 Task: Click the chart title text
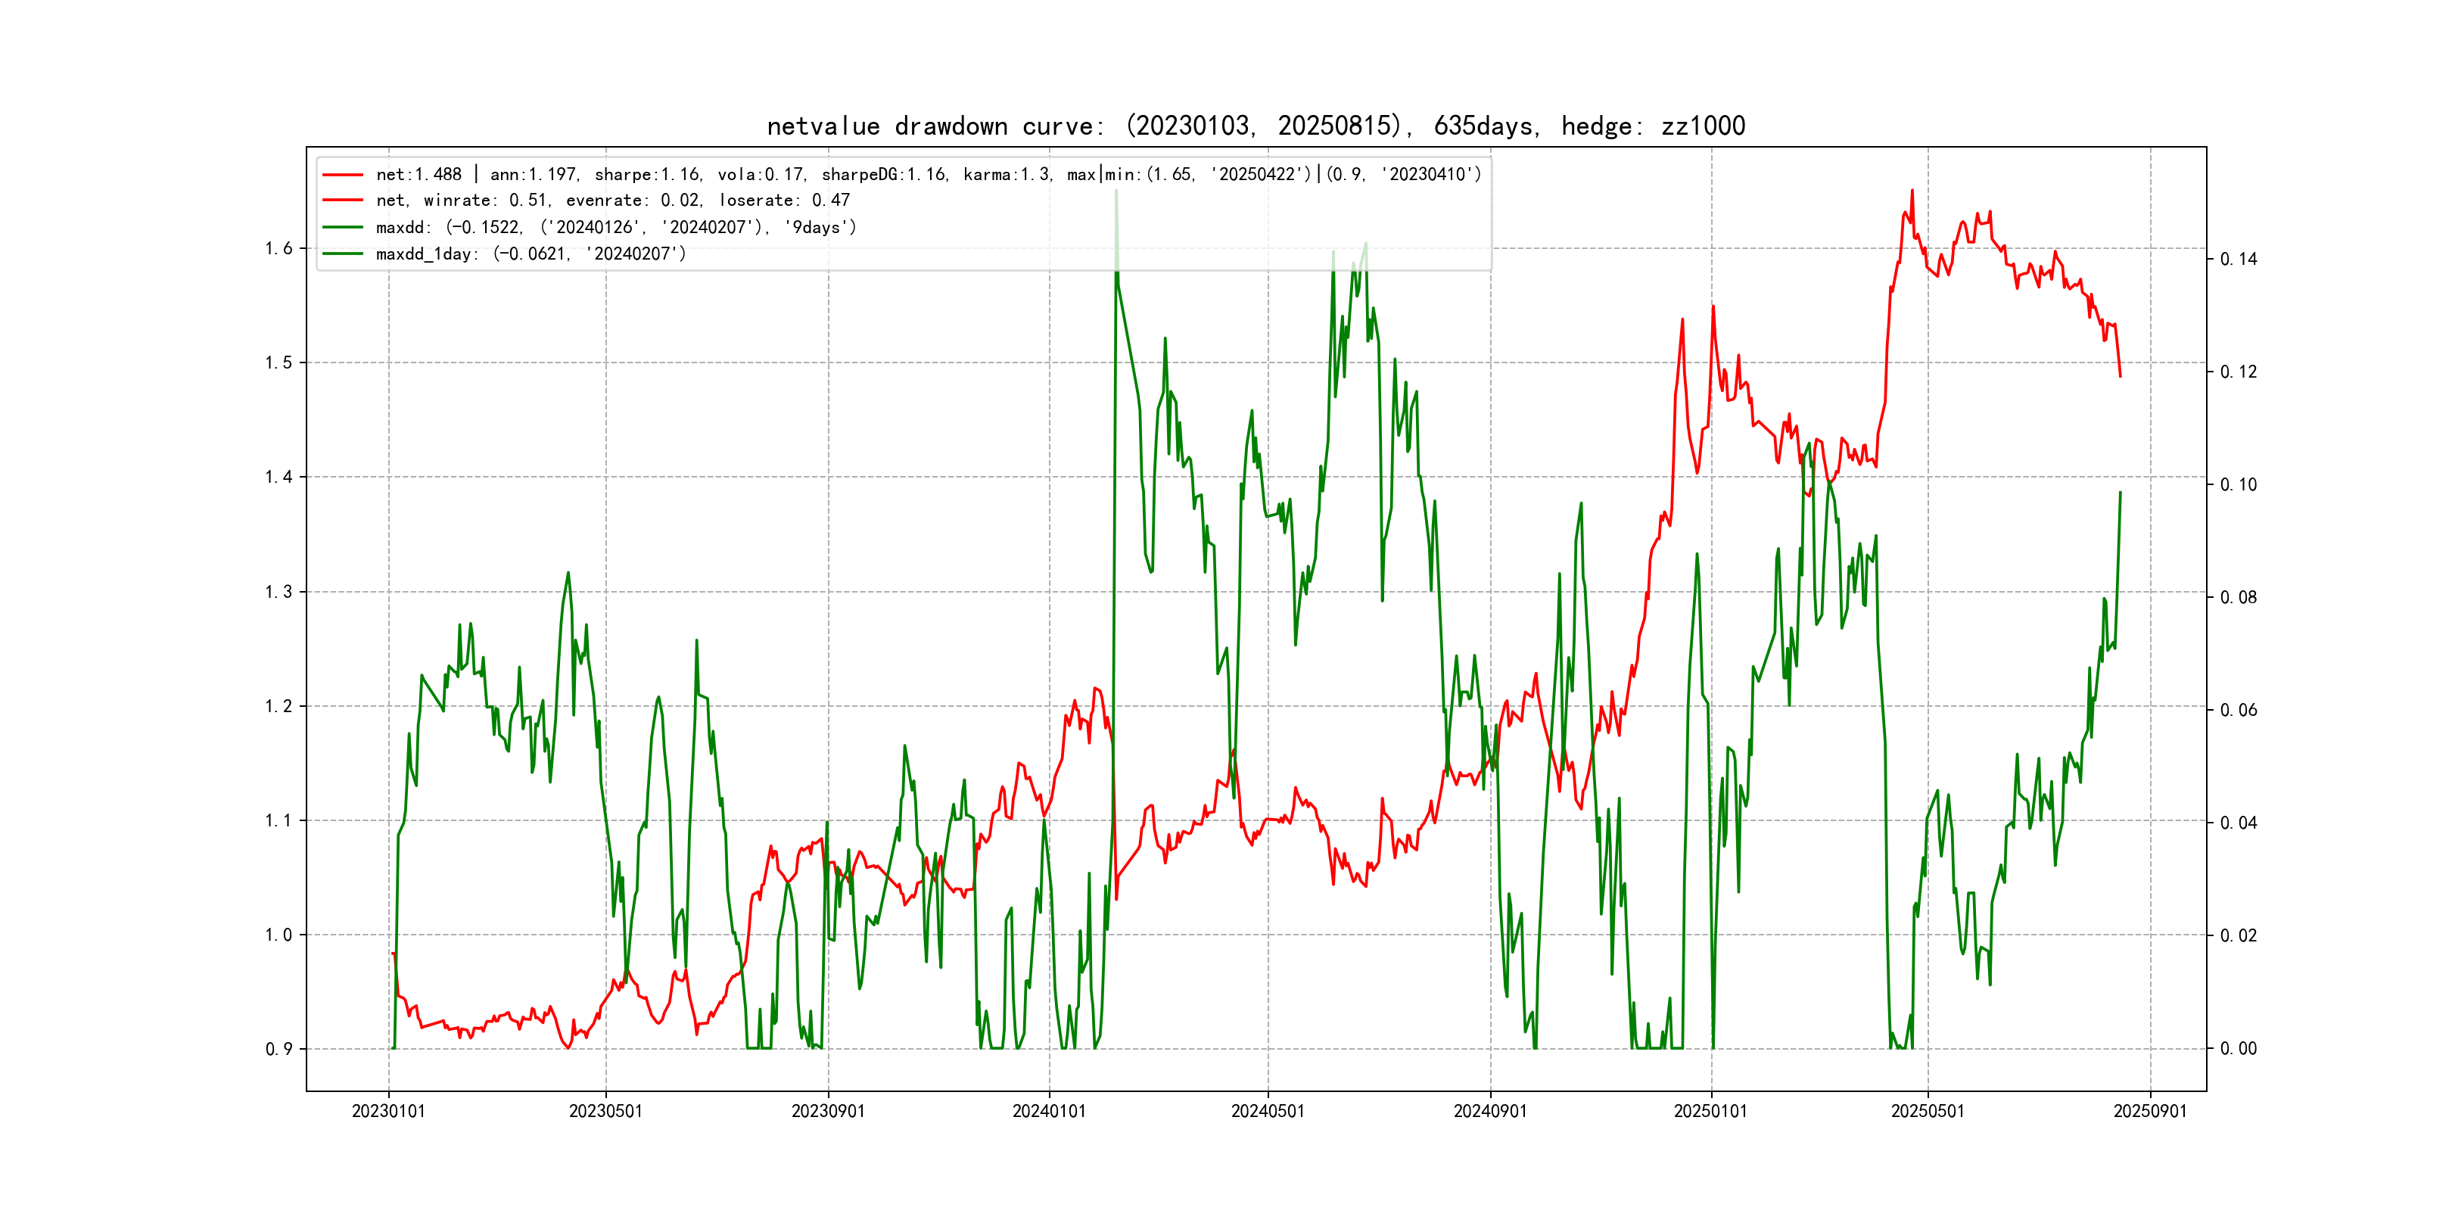[1256, 126]
